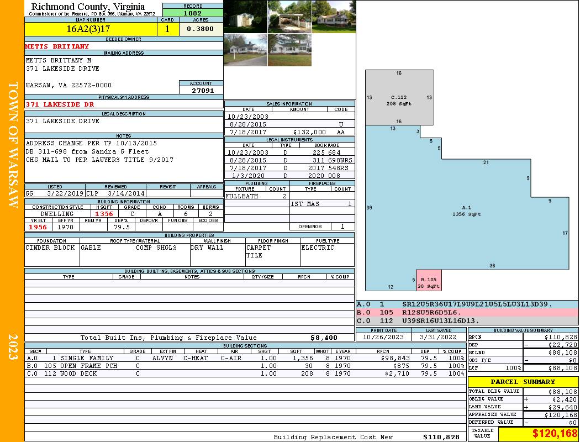This screenshot has width=580, height=442.
Task: Open the white shed photo thumbnail
Action: (245, 17)
